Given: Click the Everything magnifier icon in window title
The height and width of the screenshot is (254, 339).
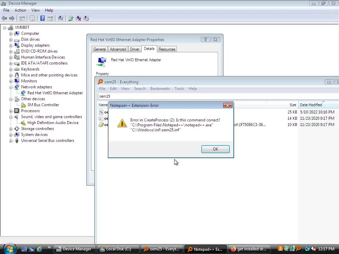Looking at the screenshot, I should pyautogui.click(x=100, y=82).
